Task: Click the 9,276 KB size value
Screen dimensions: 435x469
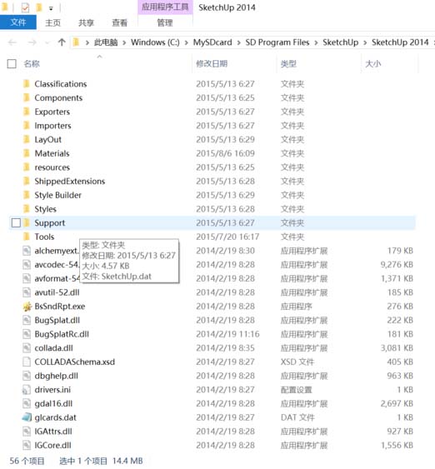Action: click(397, 264)
